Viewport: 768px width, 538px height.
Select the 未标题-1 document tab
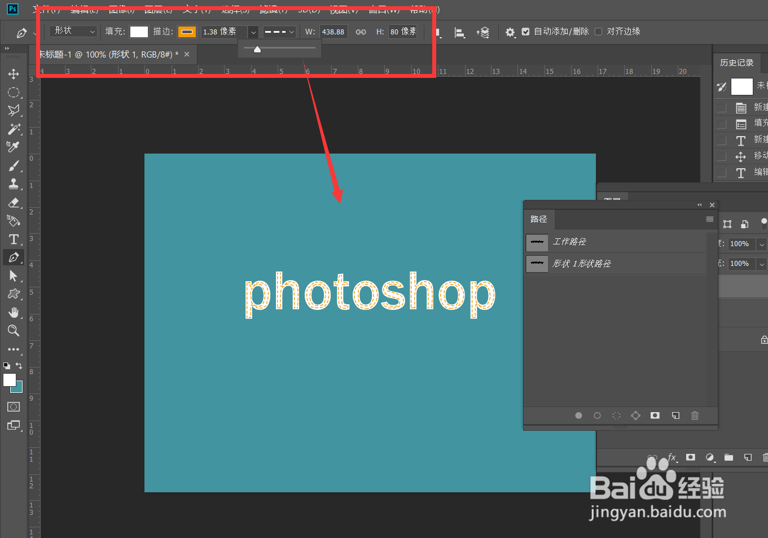tap(108, 55)
